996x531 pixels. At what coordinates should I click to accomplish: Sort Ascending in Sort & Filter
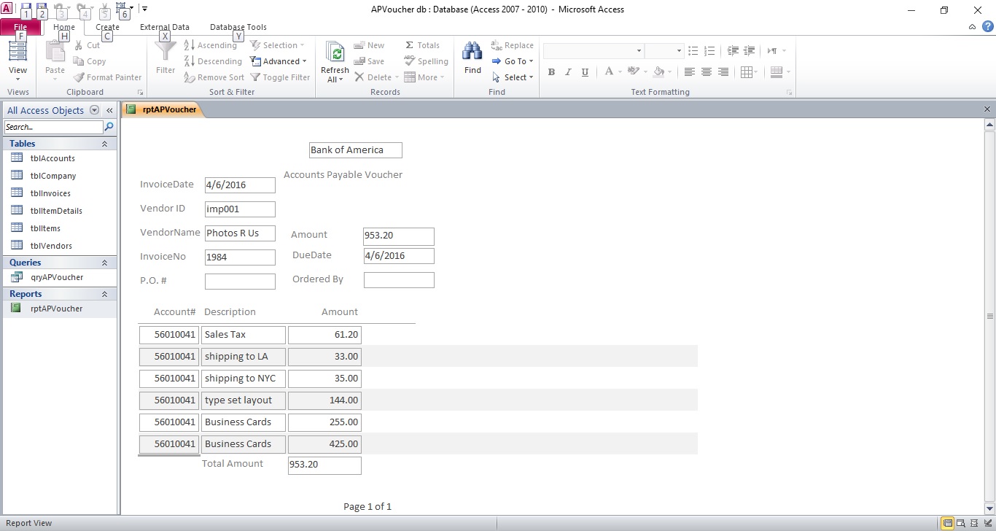tap(210, 45)
